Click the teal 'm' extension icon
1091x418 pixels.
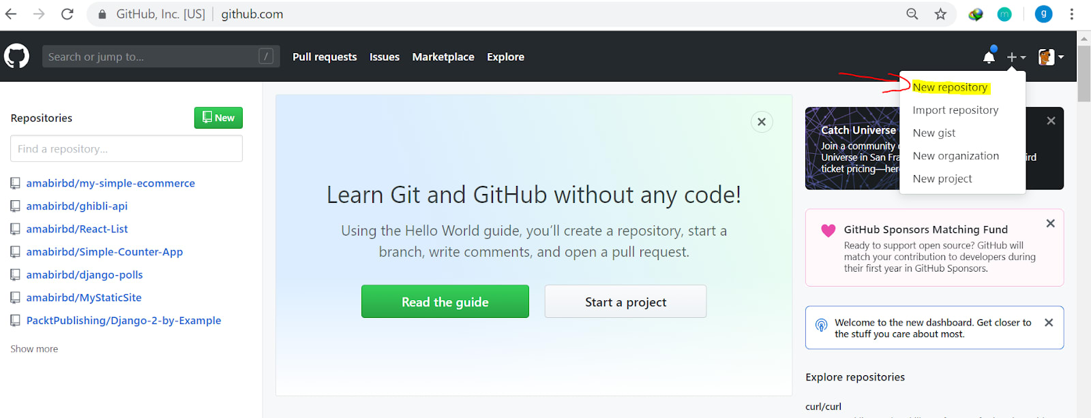tap(1004, 14)
